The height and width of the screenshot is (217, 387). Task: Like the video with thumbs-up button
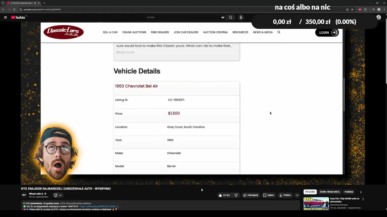pos(224,195)
